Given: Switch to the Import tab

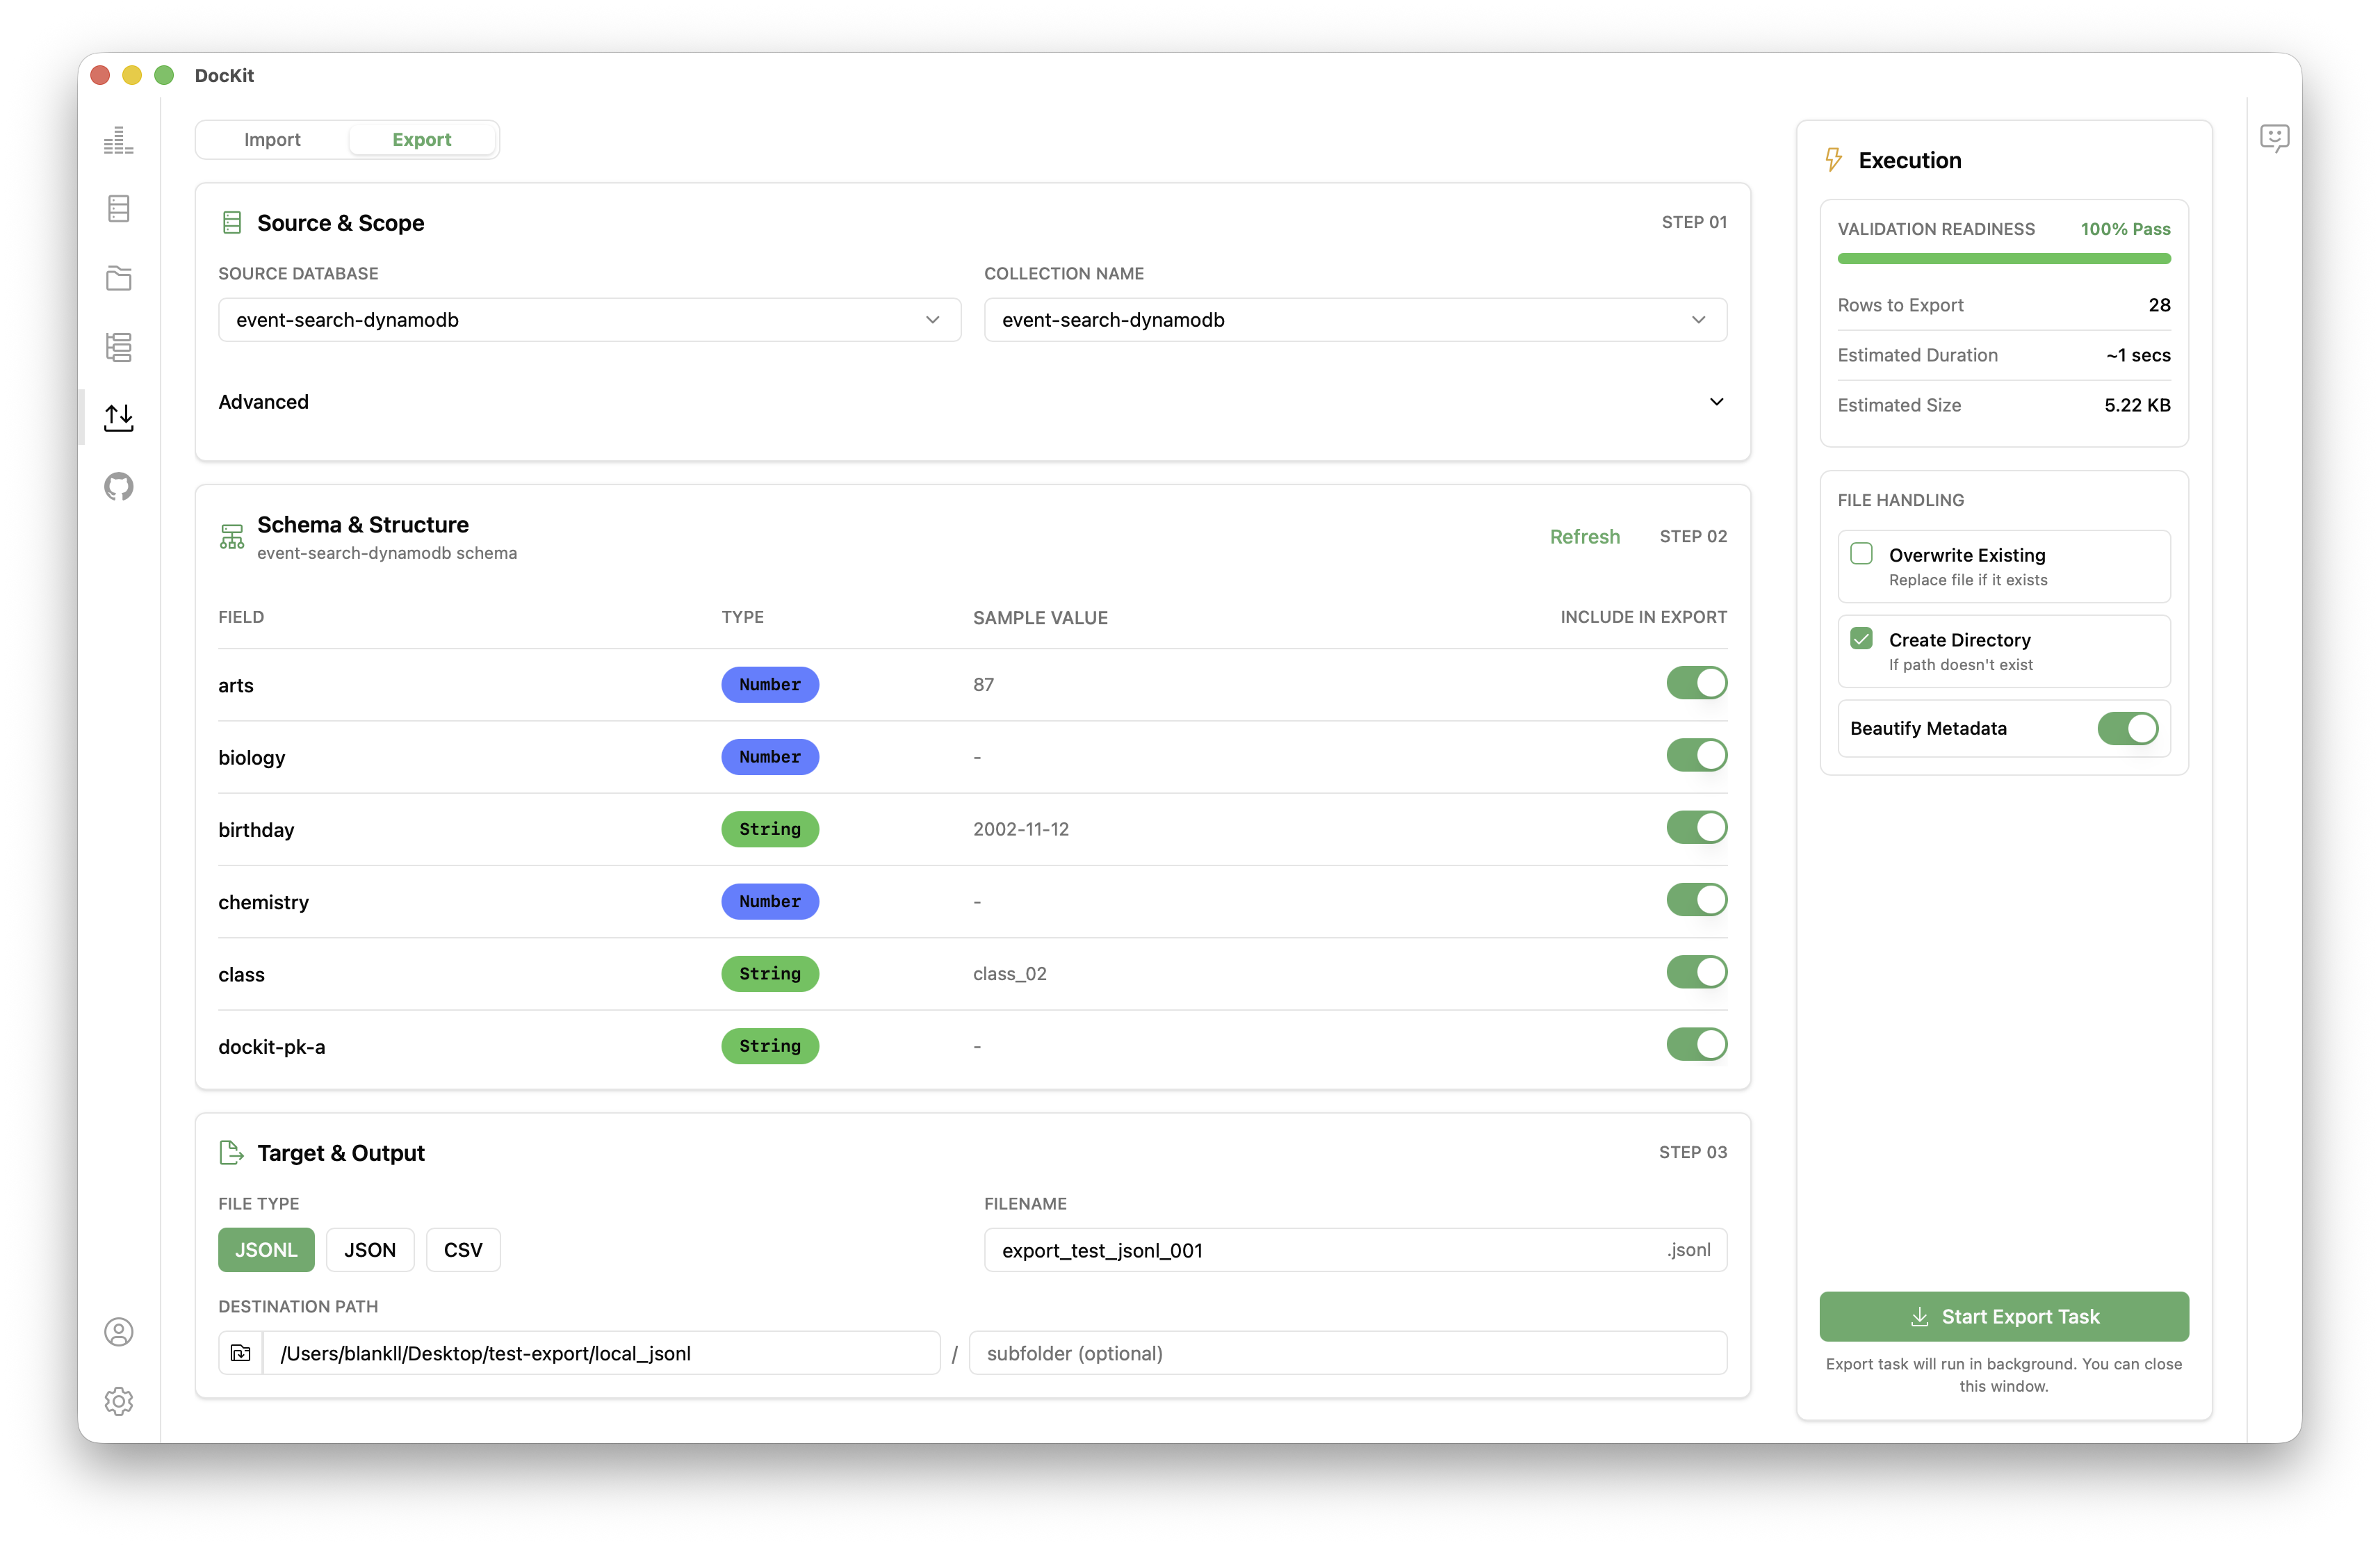Looking at the screenshot, I should tap(272, 139).
